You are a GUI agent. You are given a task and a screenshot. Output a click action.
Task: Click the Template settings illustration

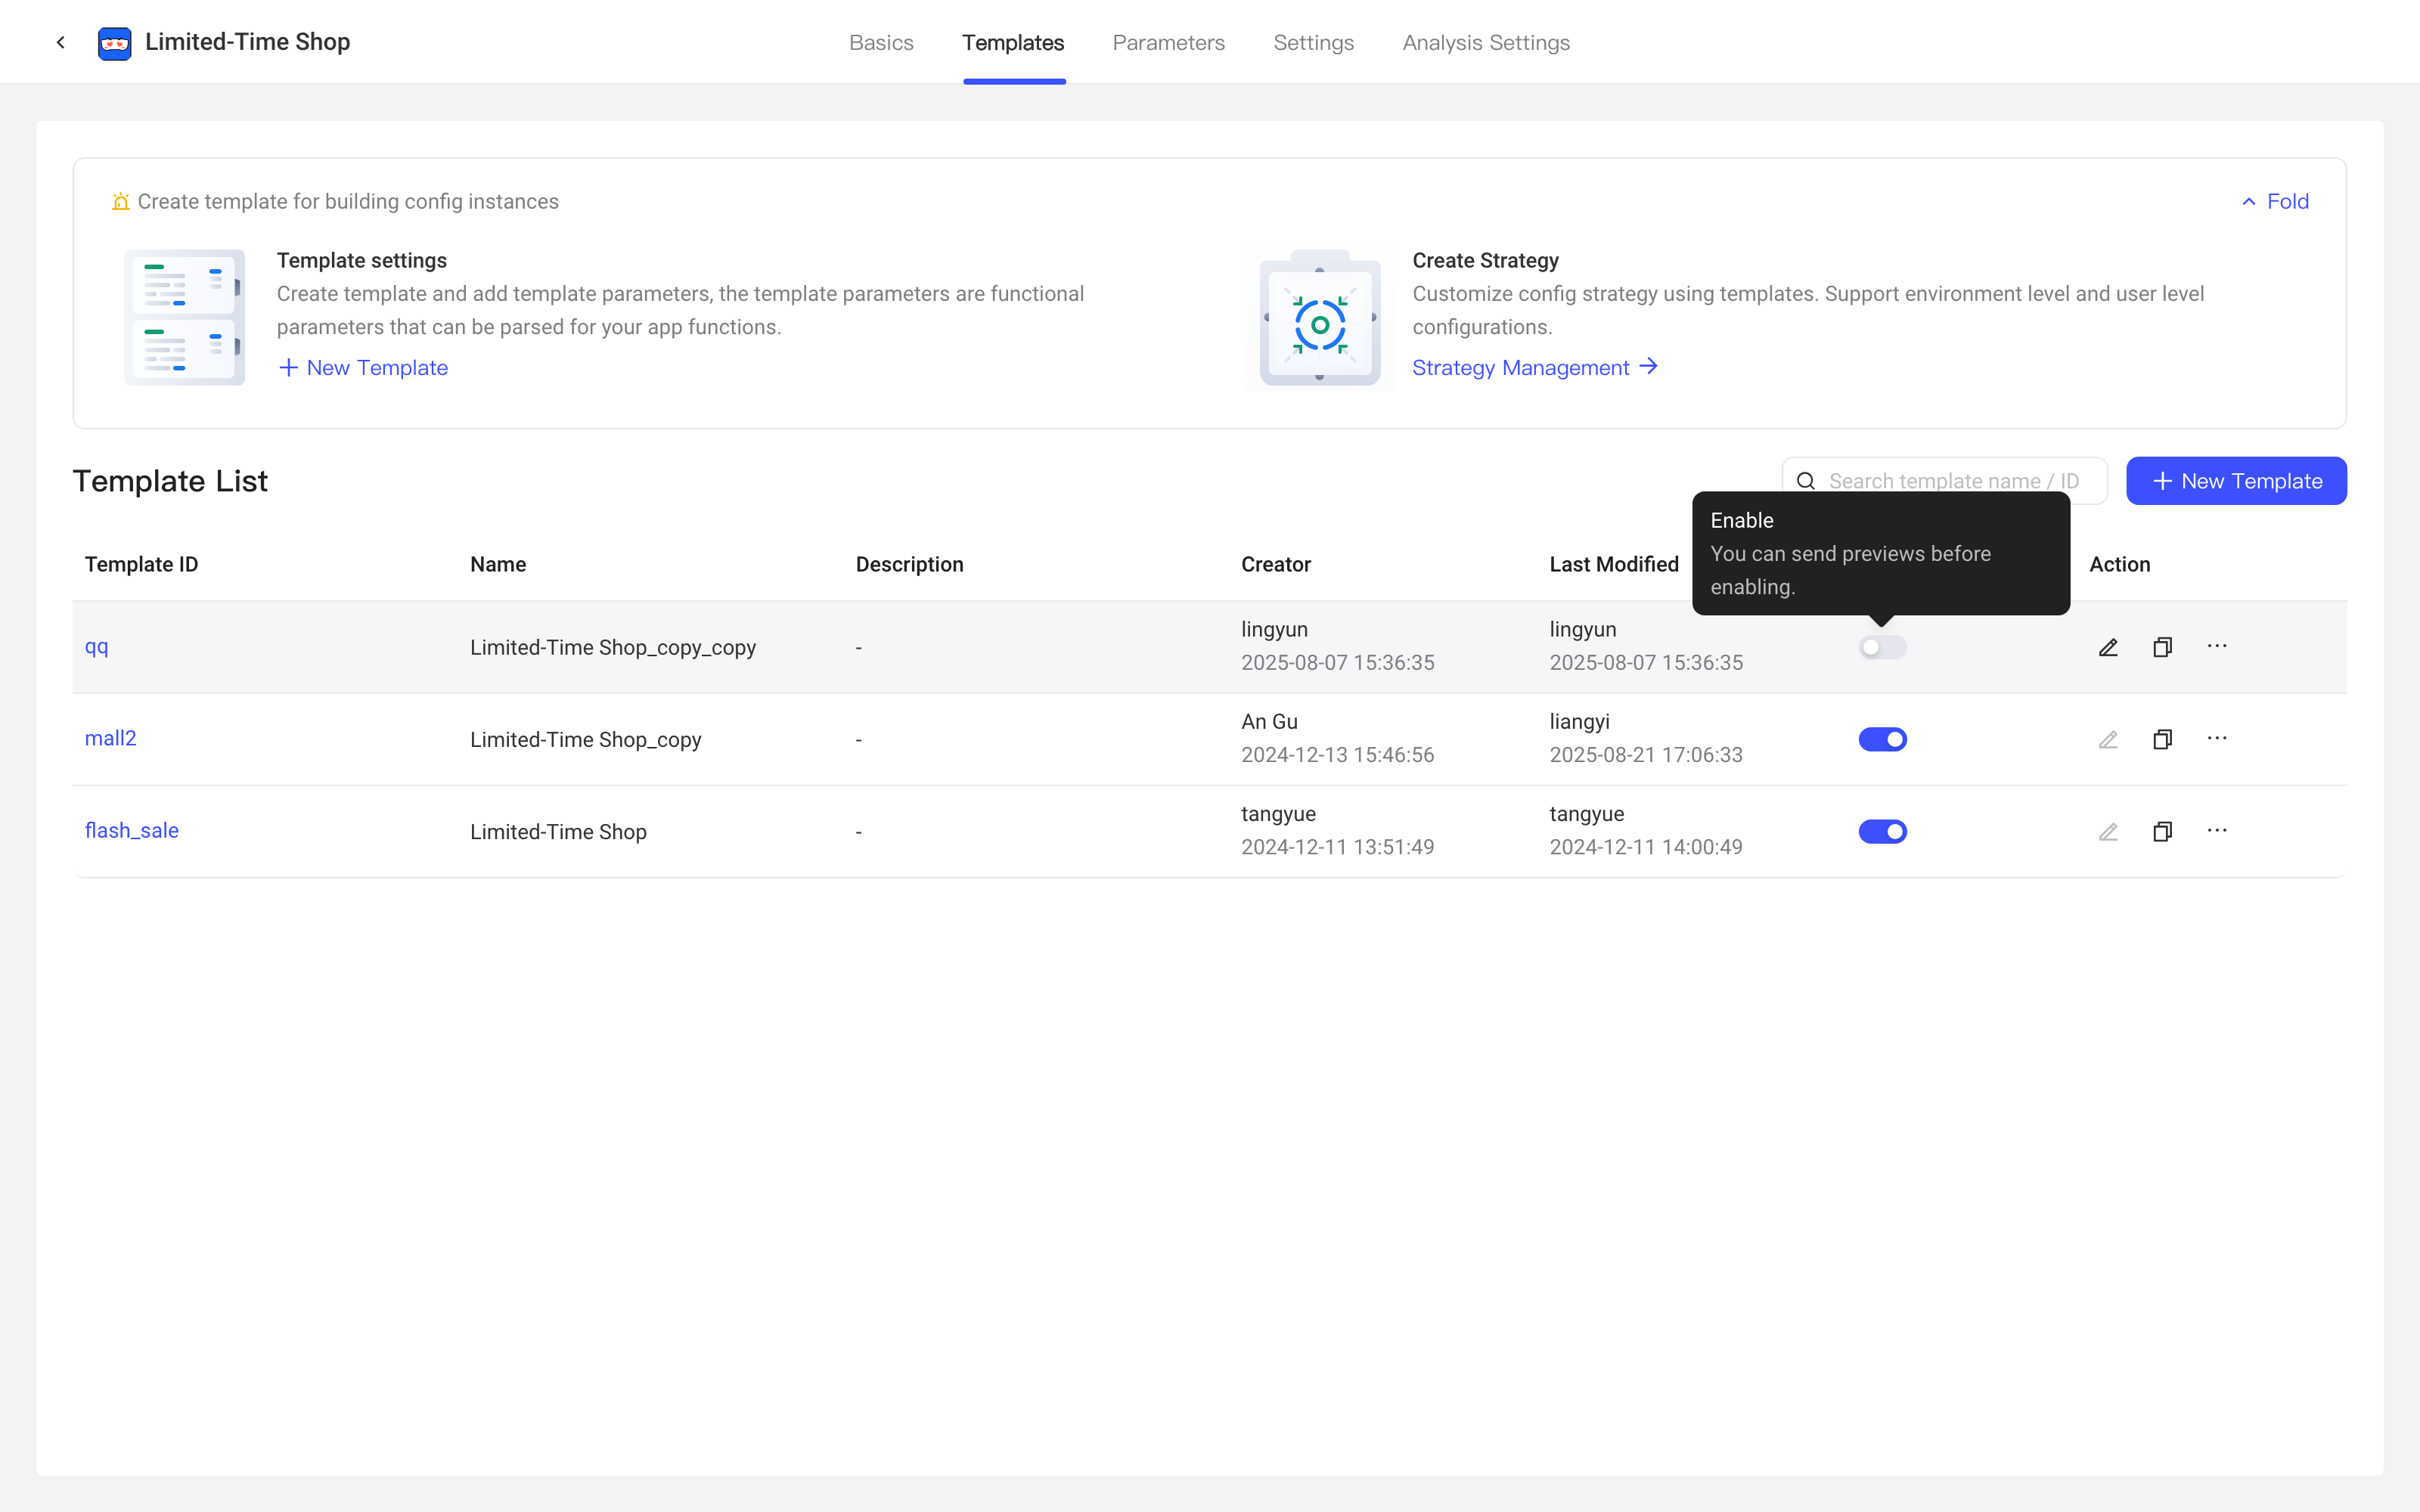tap(184, 317)
